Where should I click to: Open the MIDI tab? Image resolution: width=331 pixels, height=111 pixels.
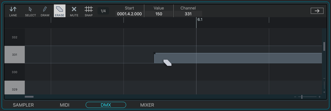65,105
